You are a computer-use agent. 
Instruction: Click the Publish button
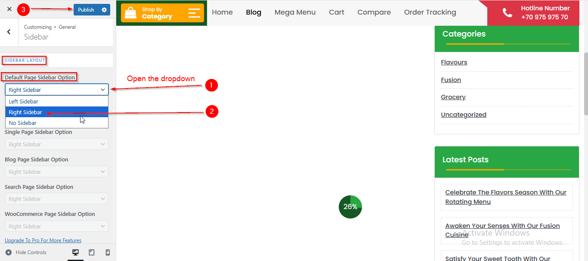pos(86,10)
